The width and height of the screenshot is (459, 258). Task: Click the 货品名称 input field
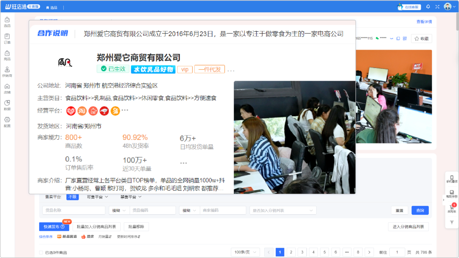pyautogui.click(x=74, y=210)
